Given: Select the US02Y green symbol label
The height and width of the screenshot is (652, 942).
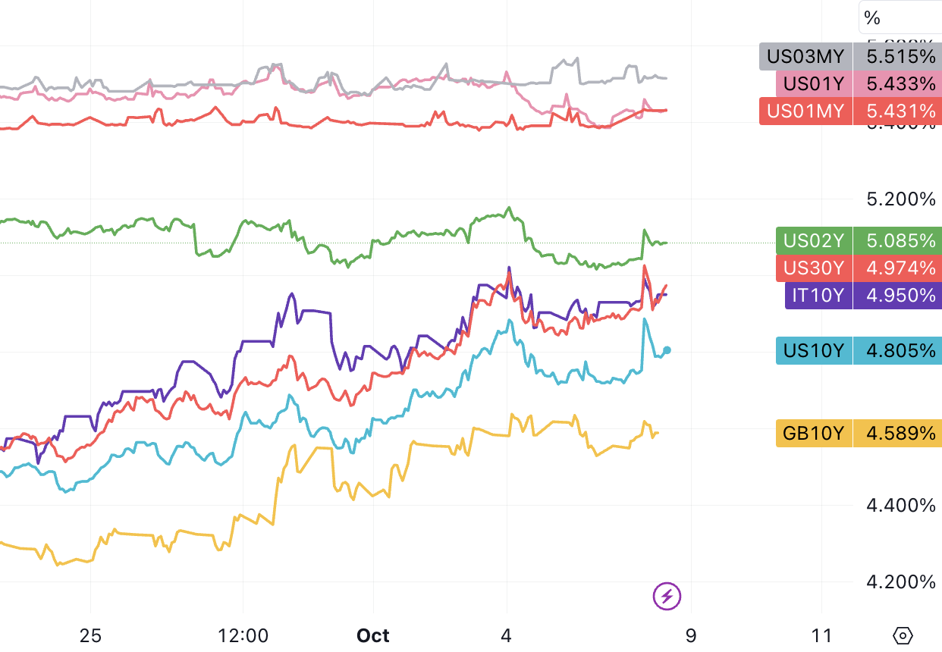Looking at the screenshot, I should coord(814,241).
